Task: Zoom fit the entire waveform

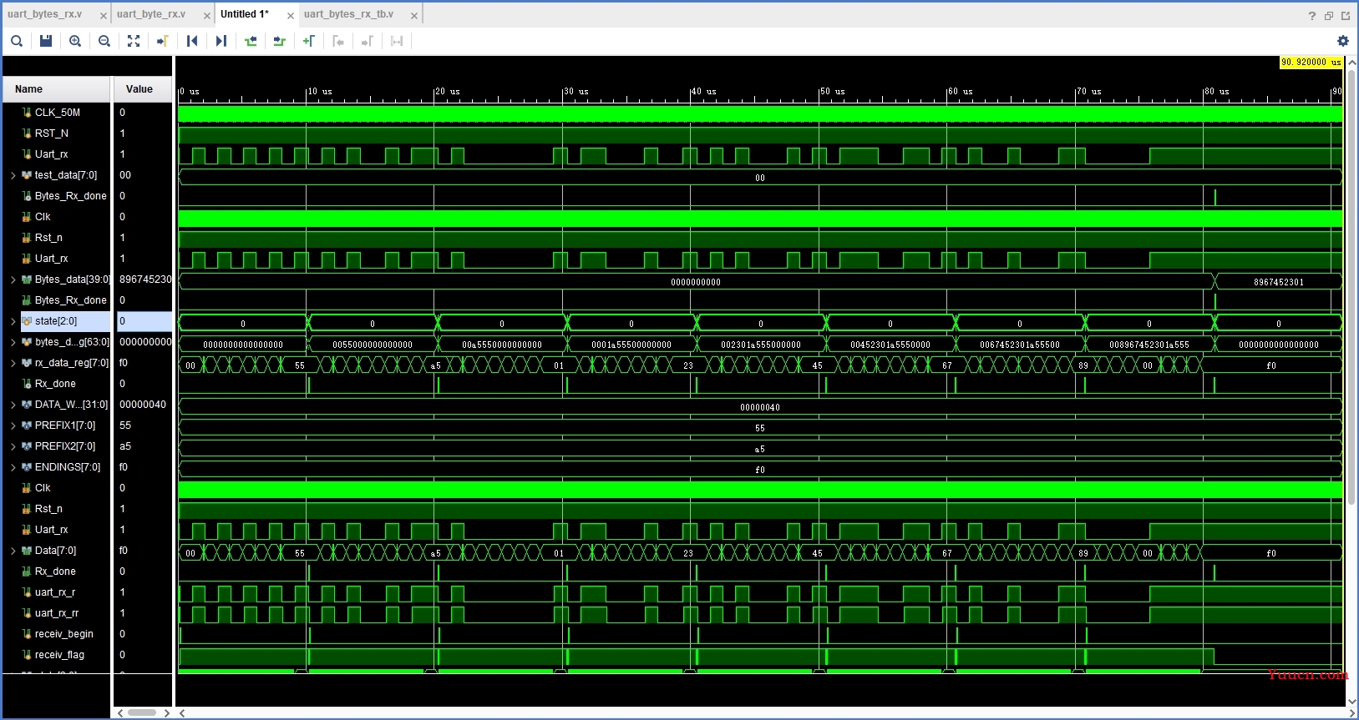Action: point(134,41)
